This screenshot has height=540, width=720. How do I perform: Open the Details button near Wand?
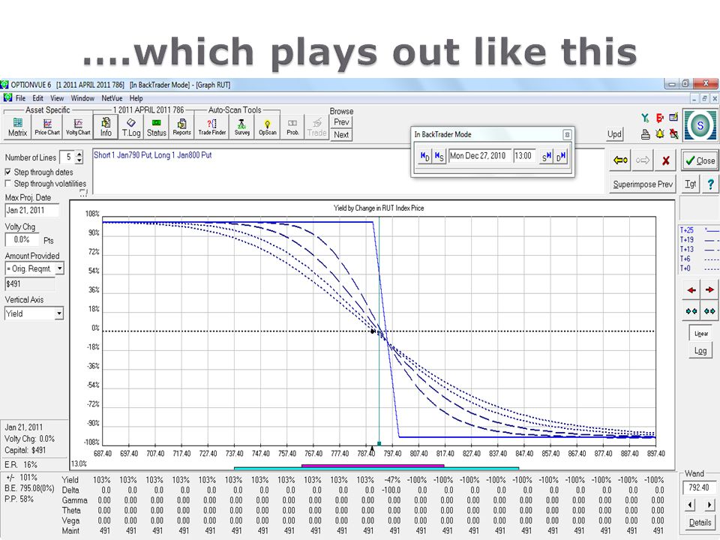point(700,523)
